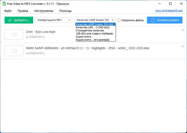The width and height of the screenshot is (187, 133).
Task: Visit the www.dvdvideosoft.com link
Action: coord(169,11)
